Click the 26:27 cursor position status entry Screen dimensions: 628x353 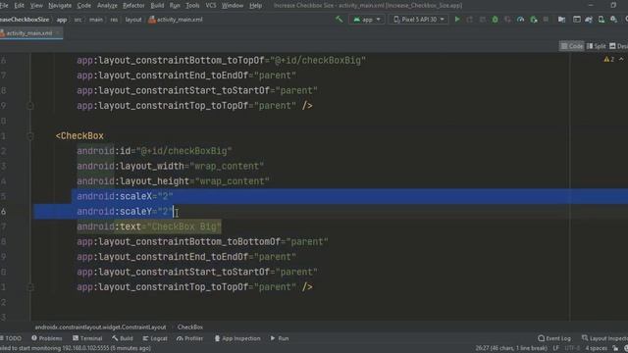(510, 348)
